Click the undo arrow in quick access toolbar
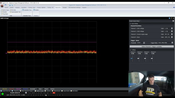 (x=5, y=5)
